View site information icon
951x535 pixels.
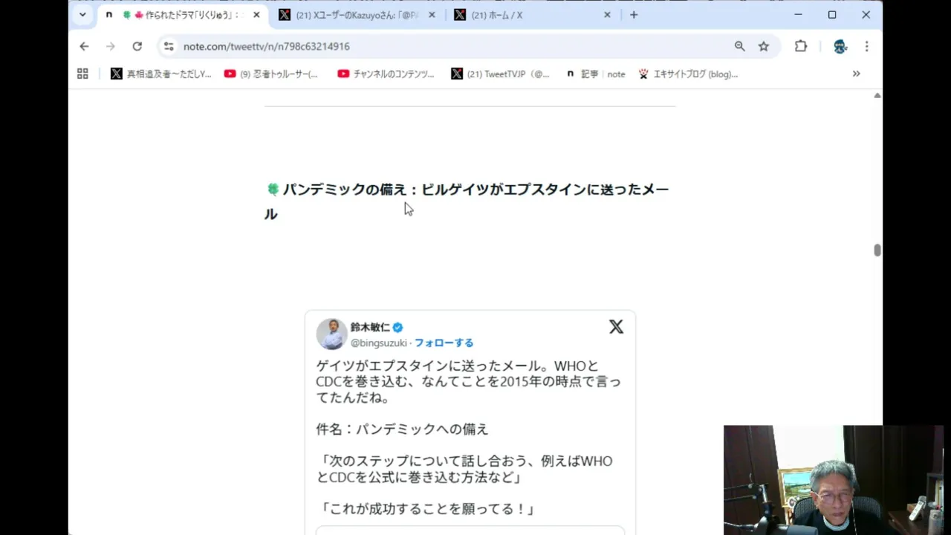[x=169, y=46]
